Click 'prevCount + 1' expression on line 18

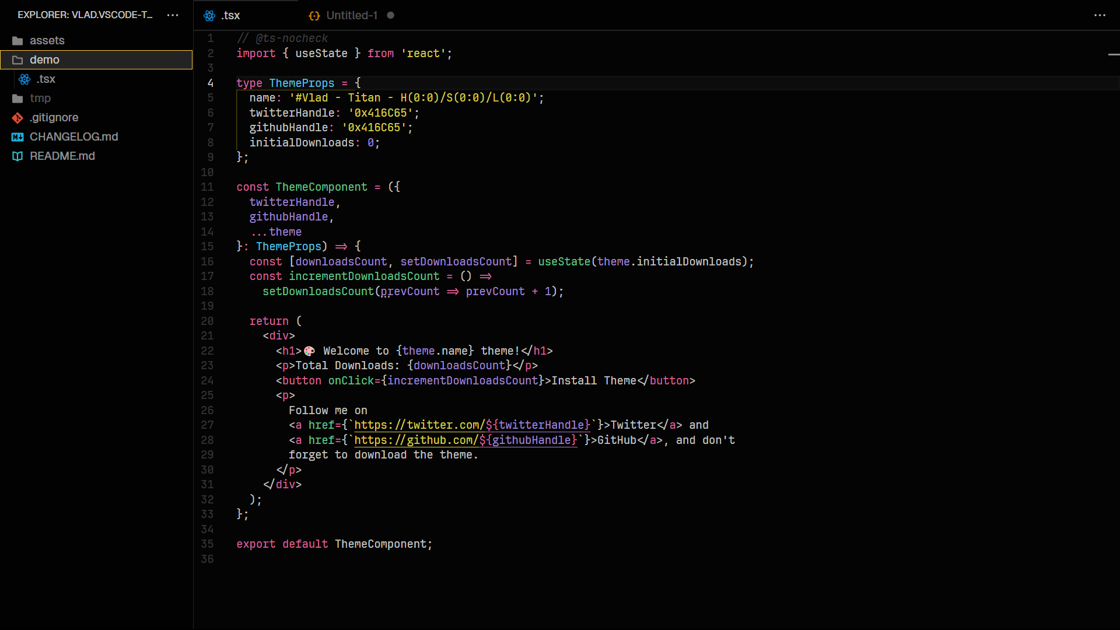click(508, 292)
